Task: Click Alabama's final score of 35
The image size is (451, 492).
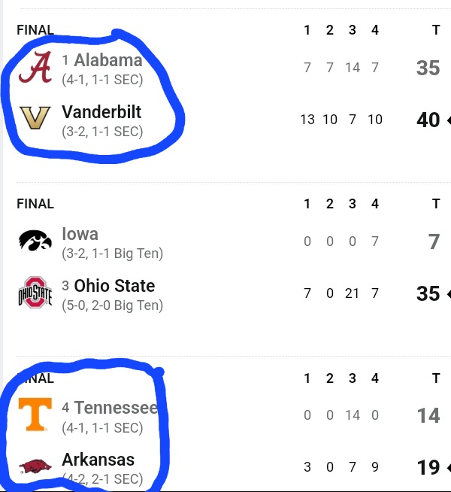Action: pos(428,68)
